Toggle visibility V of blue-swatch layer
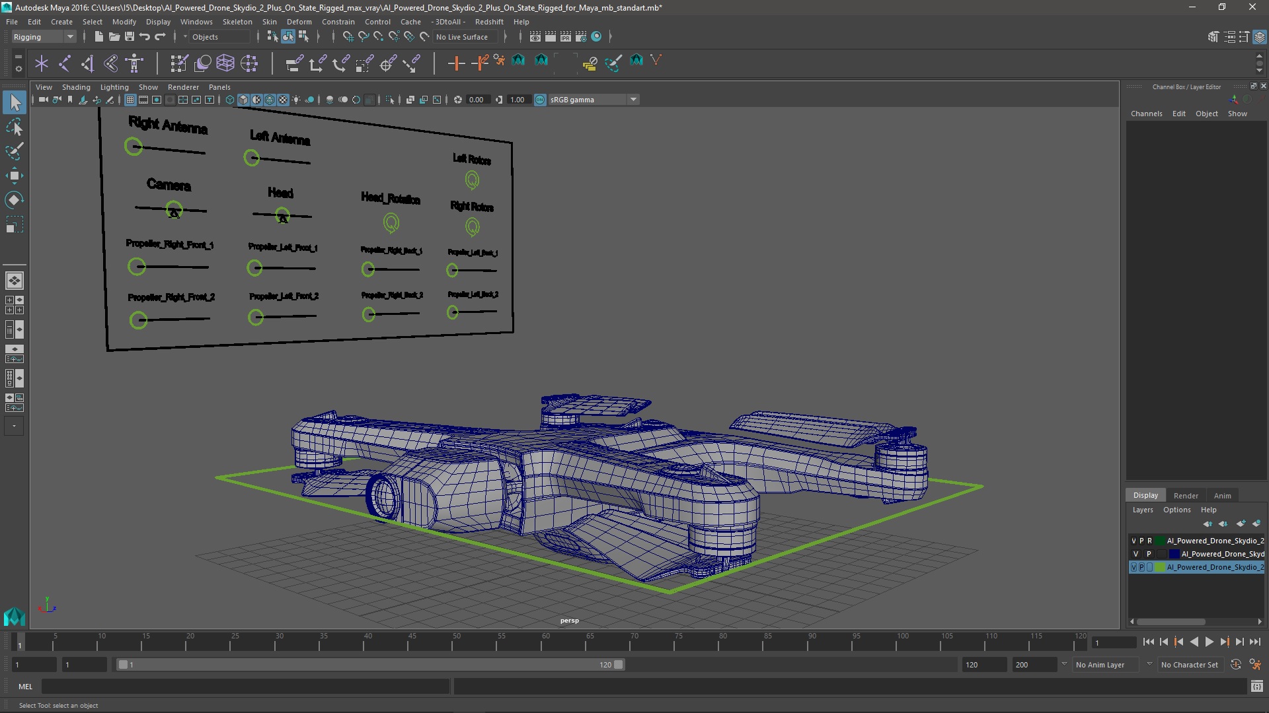 (x=1135, y=555)
